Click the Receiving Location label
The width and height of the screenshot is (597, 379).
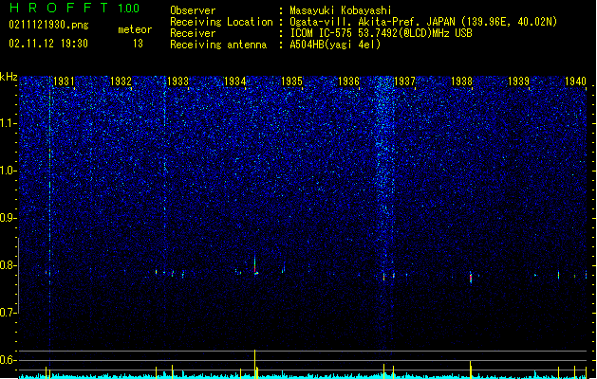[221, 22]
